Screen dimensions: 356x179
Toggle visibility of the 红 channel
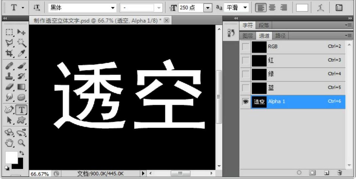tap(245, 61)
